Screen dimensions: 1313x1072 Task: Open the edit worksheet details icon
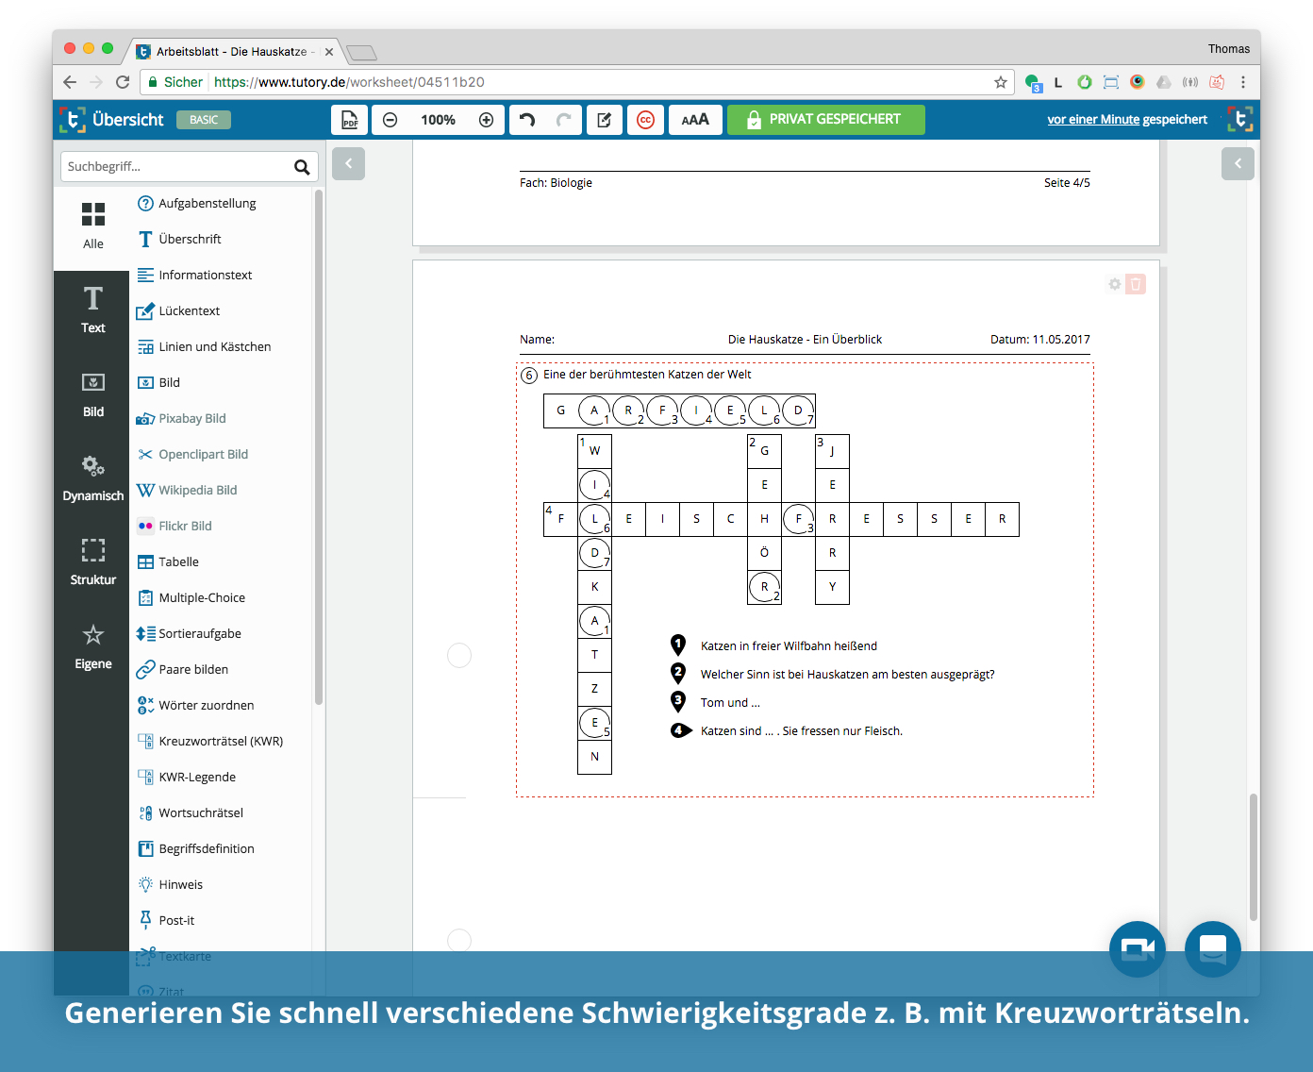(604, 120)
